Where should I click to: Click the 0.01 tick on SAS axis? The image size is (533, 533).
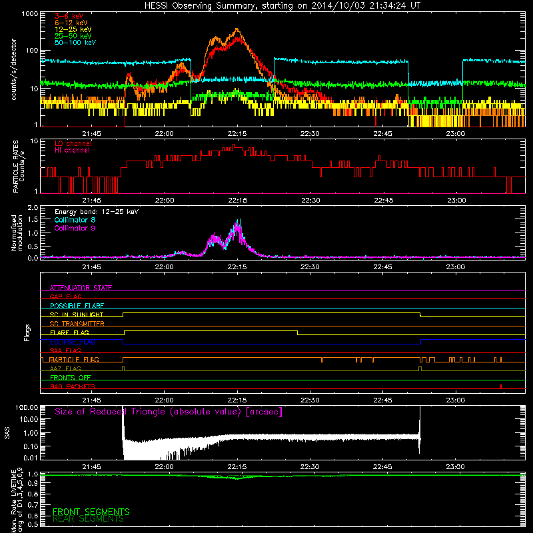tap(31, 458)
